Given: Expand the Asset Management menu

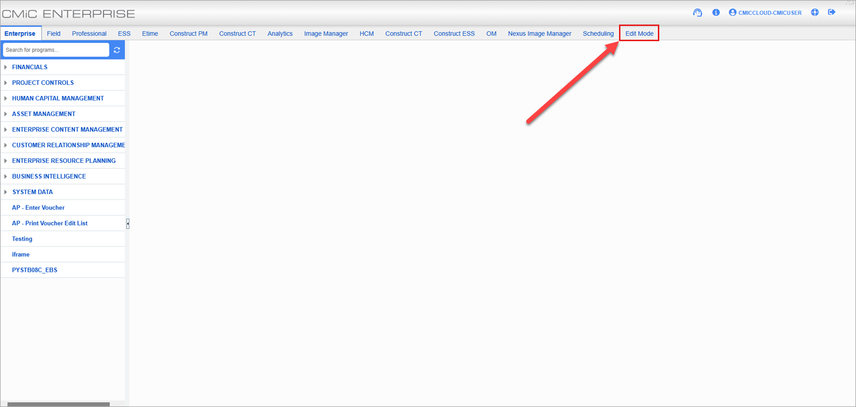Looking at the screenshot, I should coord(5,114).
